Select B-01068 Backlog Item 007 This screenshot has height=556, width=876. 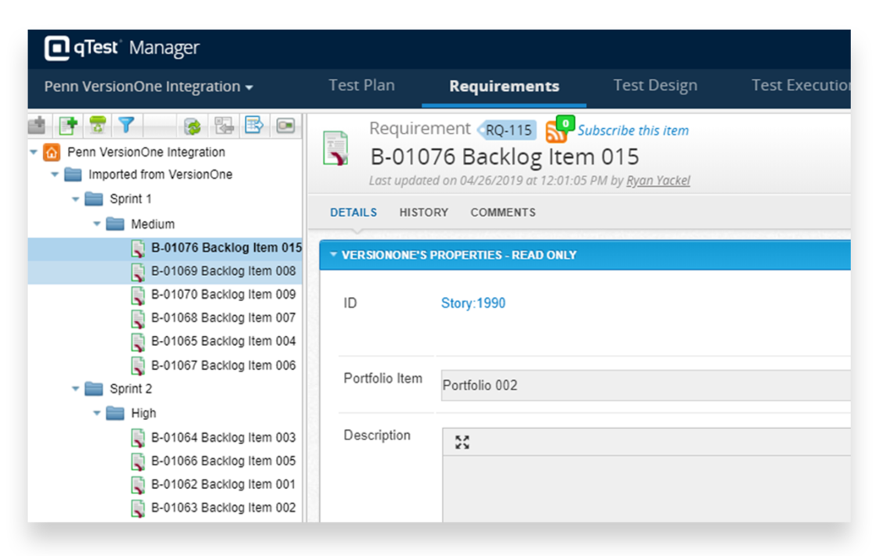coord(224,318)
